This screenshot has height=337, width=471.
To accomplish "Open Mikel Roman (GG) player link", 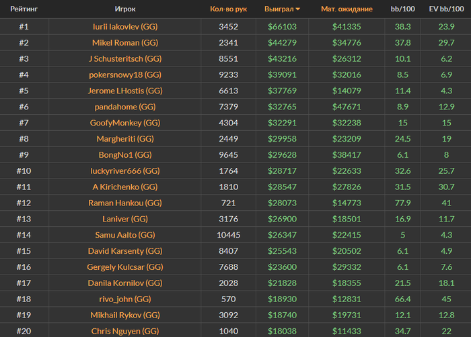I will click(125, 42).
